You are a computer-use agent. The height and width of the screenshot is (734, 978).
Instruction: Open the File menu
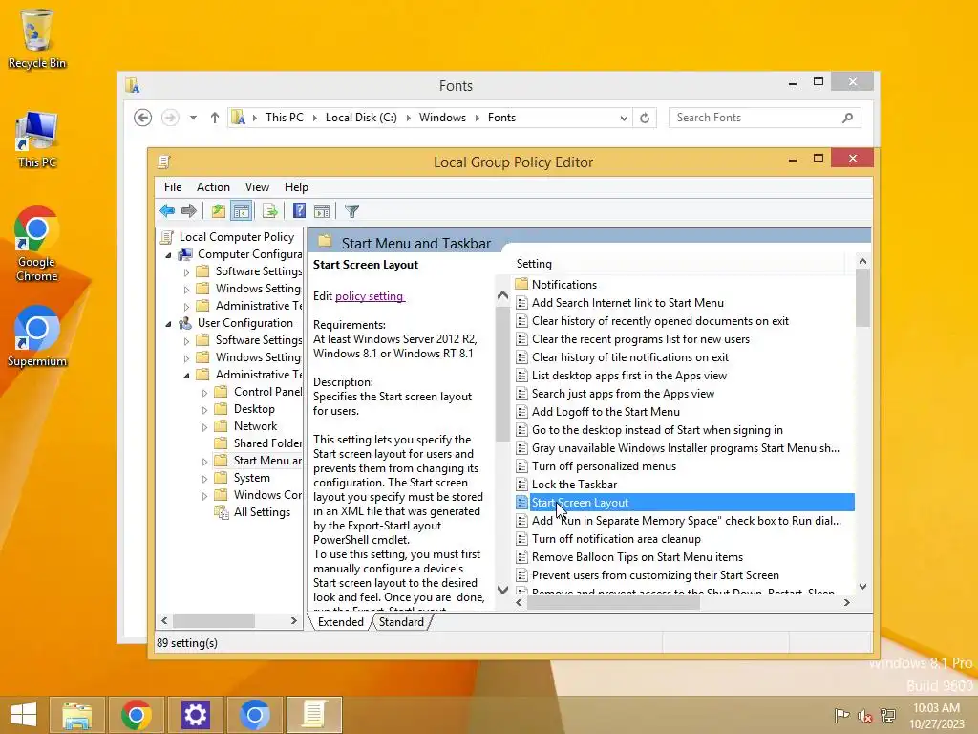(x=173, y=187)
